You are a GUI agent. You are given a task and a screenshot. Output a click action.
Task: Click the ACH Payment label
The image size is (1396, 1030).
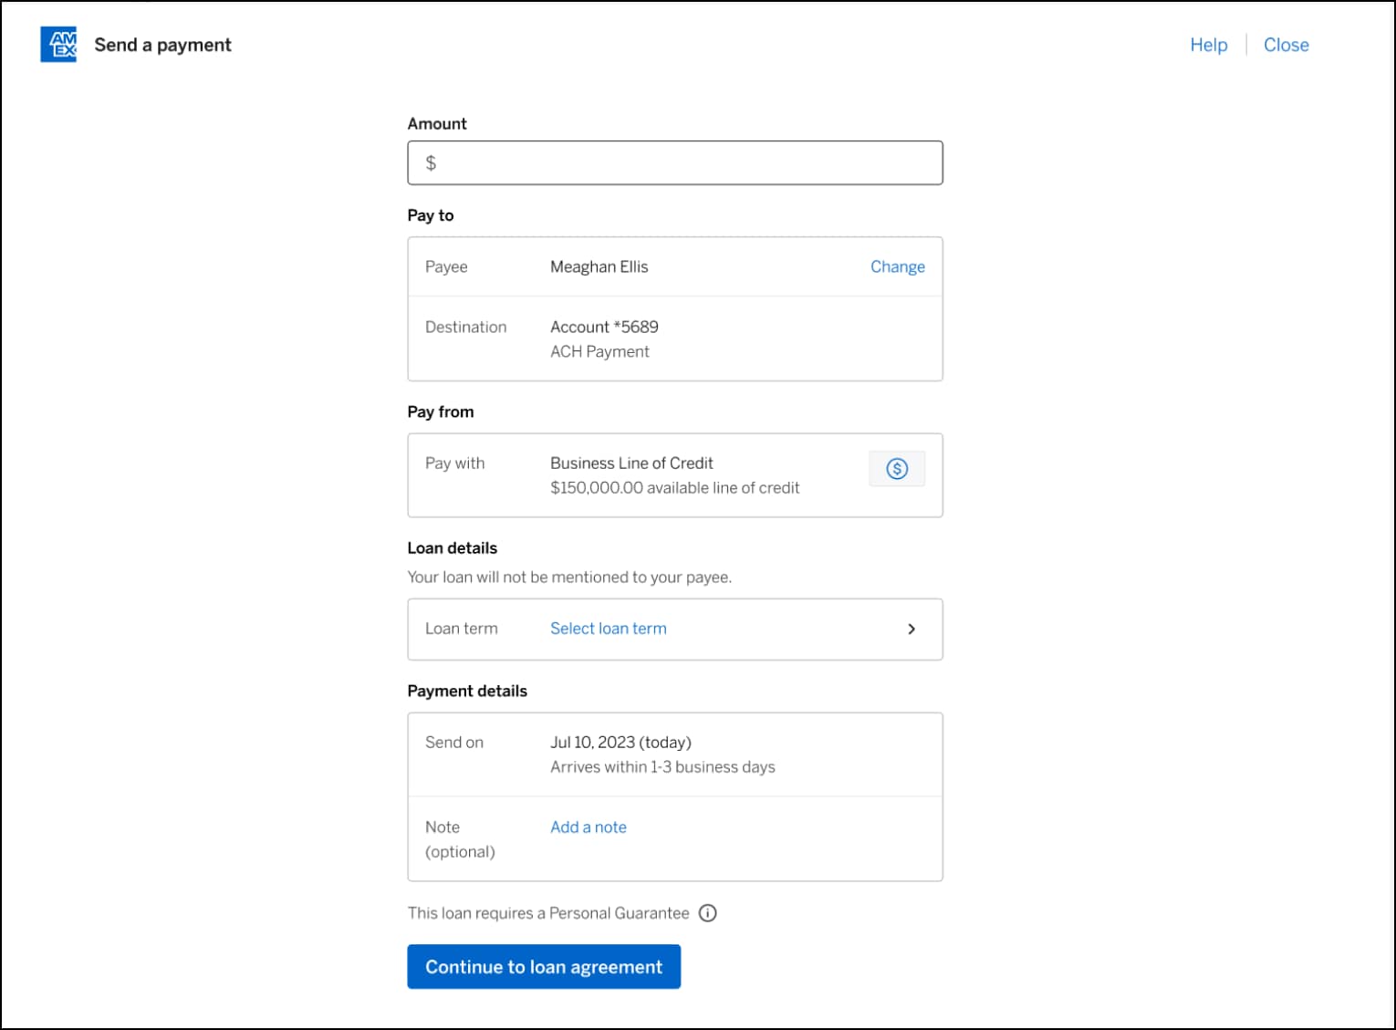click(599, 351)
